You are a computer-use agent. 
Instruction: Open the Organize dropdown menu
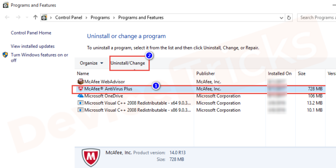[91, 63]
